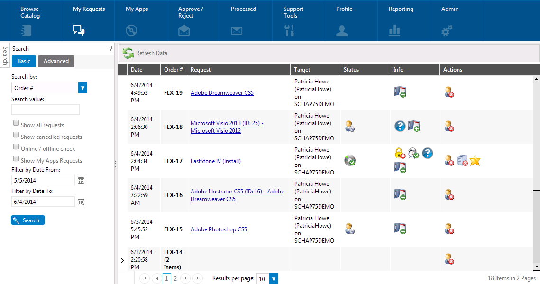Open the Filter by Date From calendar picker

[81, 180]
